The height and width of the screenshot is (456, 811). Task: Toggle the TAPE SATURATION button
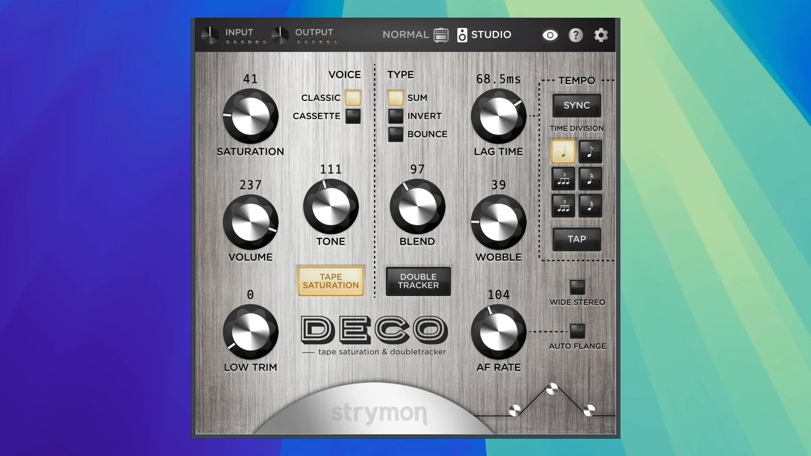coord(331,281)
